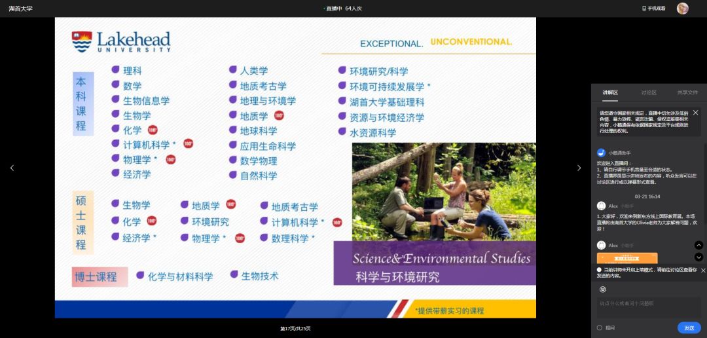707x338 pixels.
Task: Click 资源与环境经济学 on the slide
Action: point(387,118)
